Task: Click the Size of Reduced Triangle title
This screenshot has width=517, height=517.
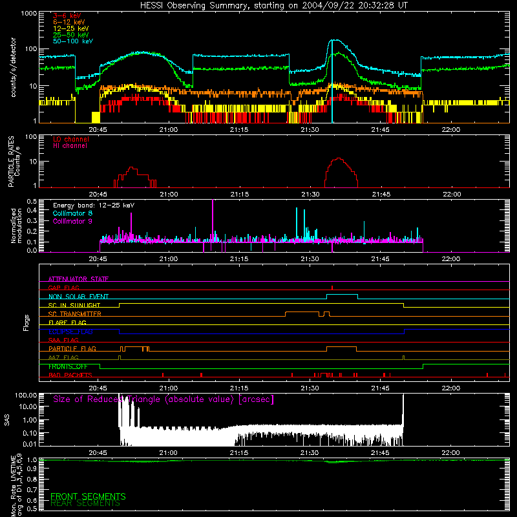Action: (x=164, y=399)
